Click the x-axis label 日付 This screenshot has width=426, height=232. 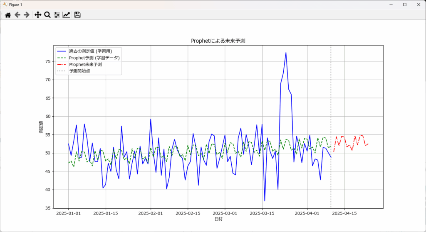(218, 219)
